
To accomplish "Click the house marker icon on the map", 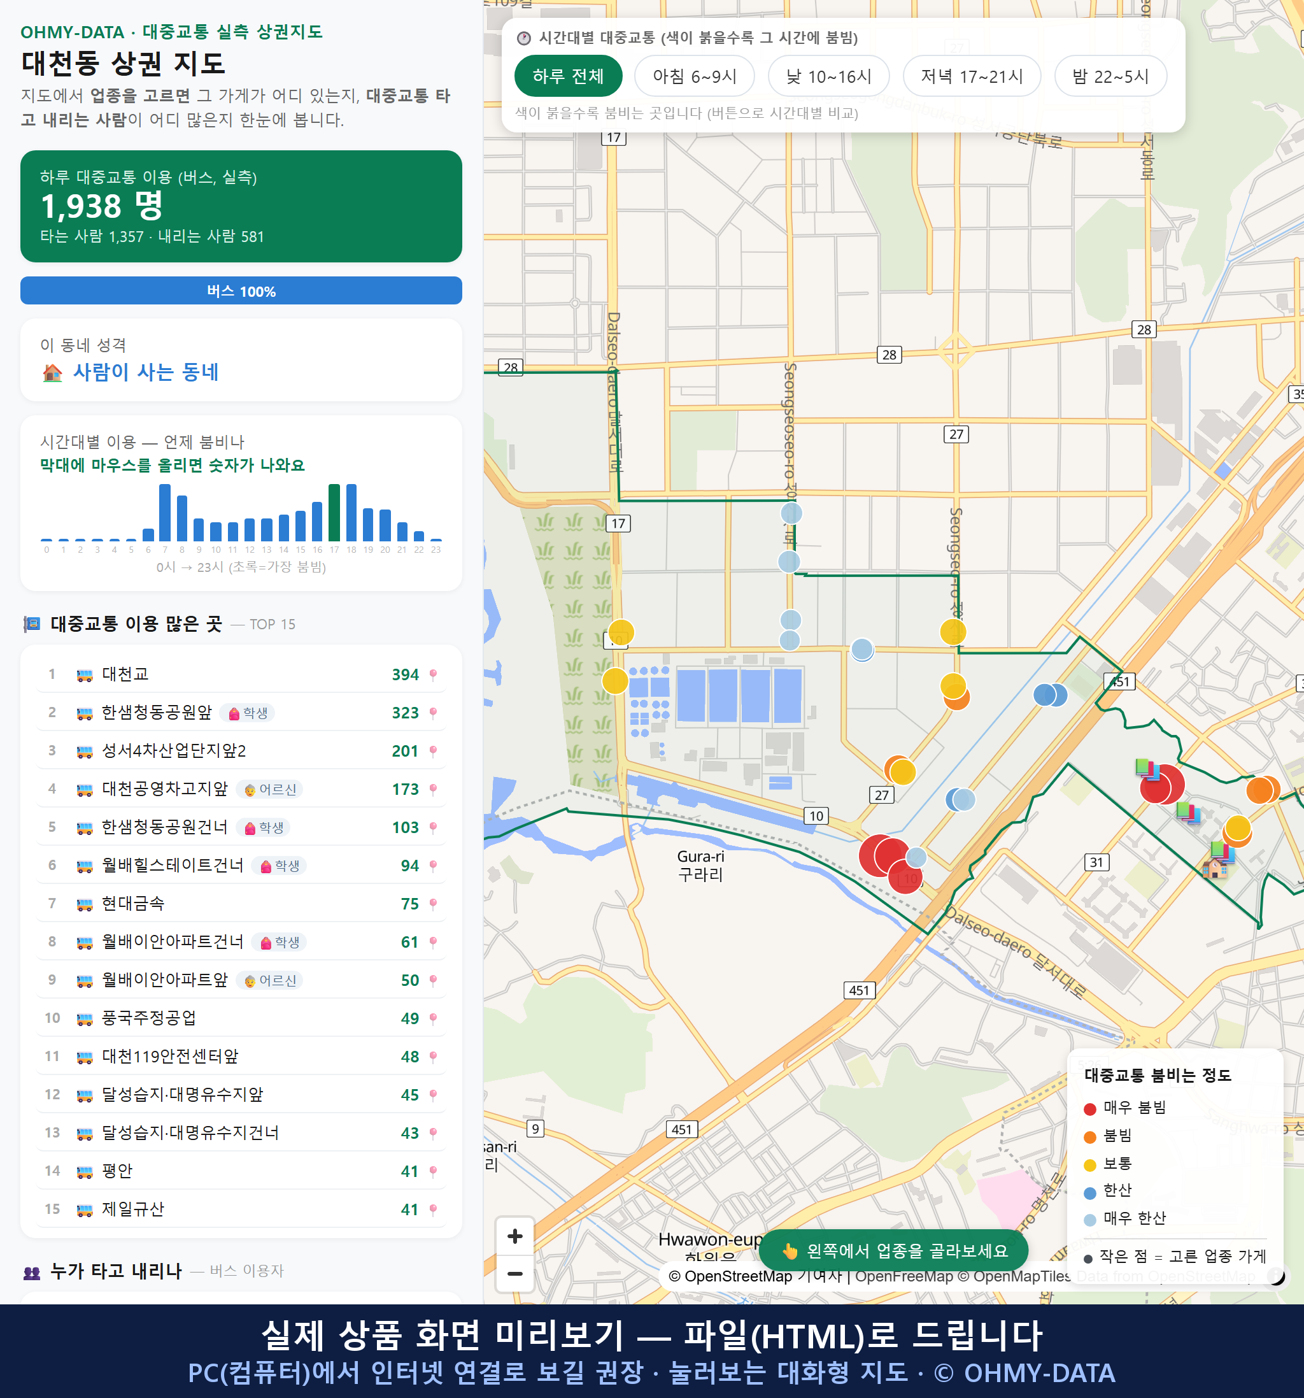I will [1214, 867].
